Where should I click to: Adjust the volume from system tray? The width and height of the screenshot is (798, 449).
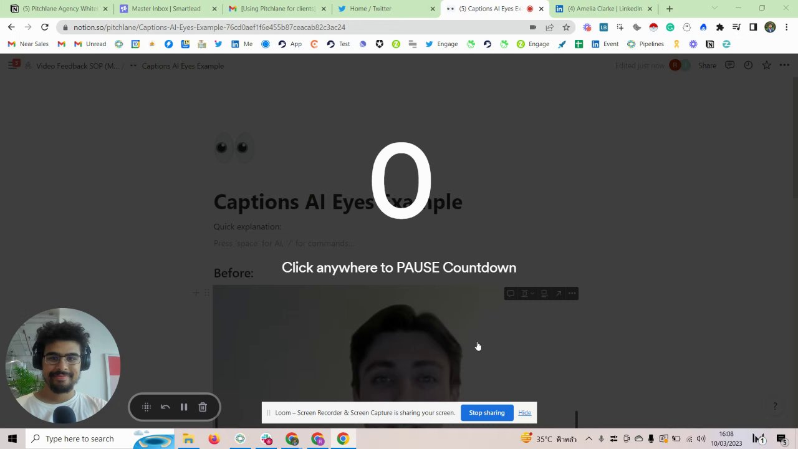701,439
